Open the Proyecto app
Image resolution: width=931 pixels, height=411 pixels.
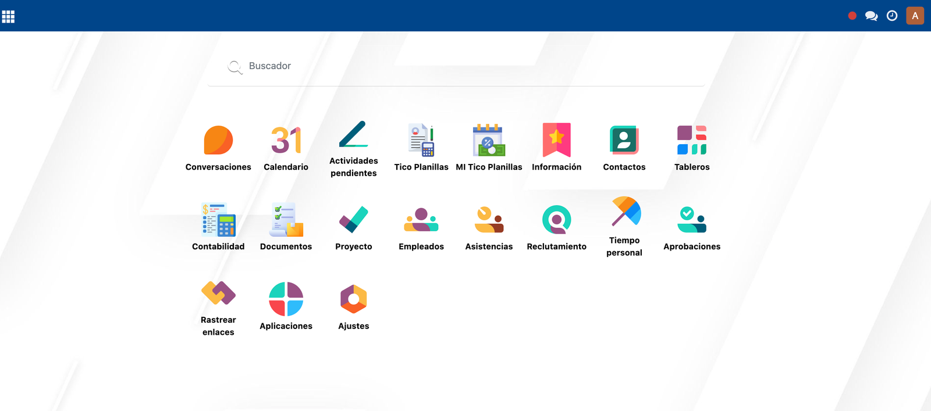353,220
